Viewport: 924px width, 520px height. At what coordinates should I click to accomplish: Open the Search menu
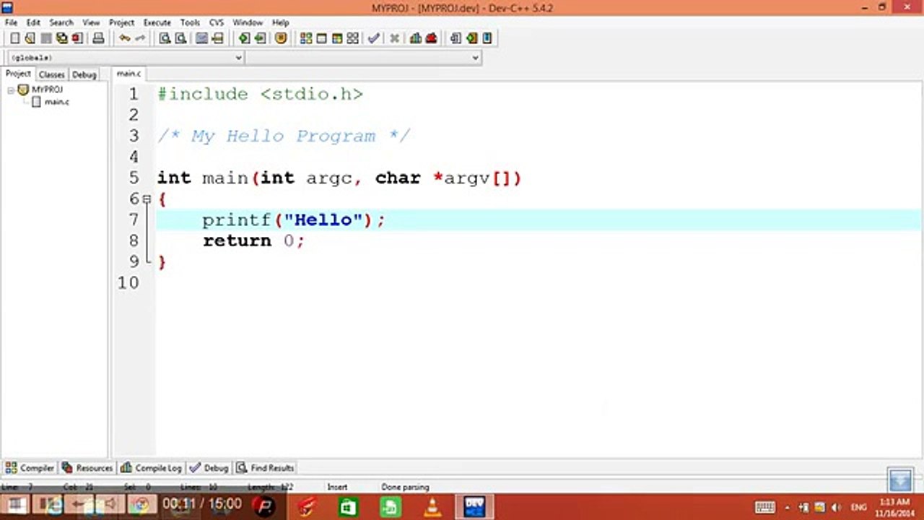point(61,22)
